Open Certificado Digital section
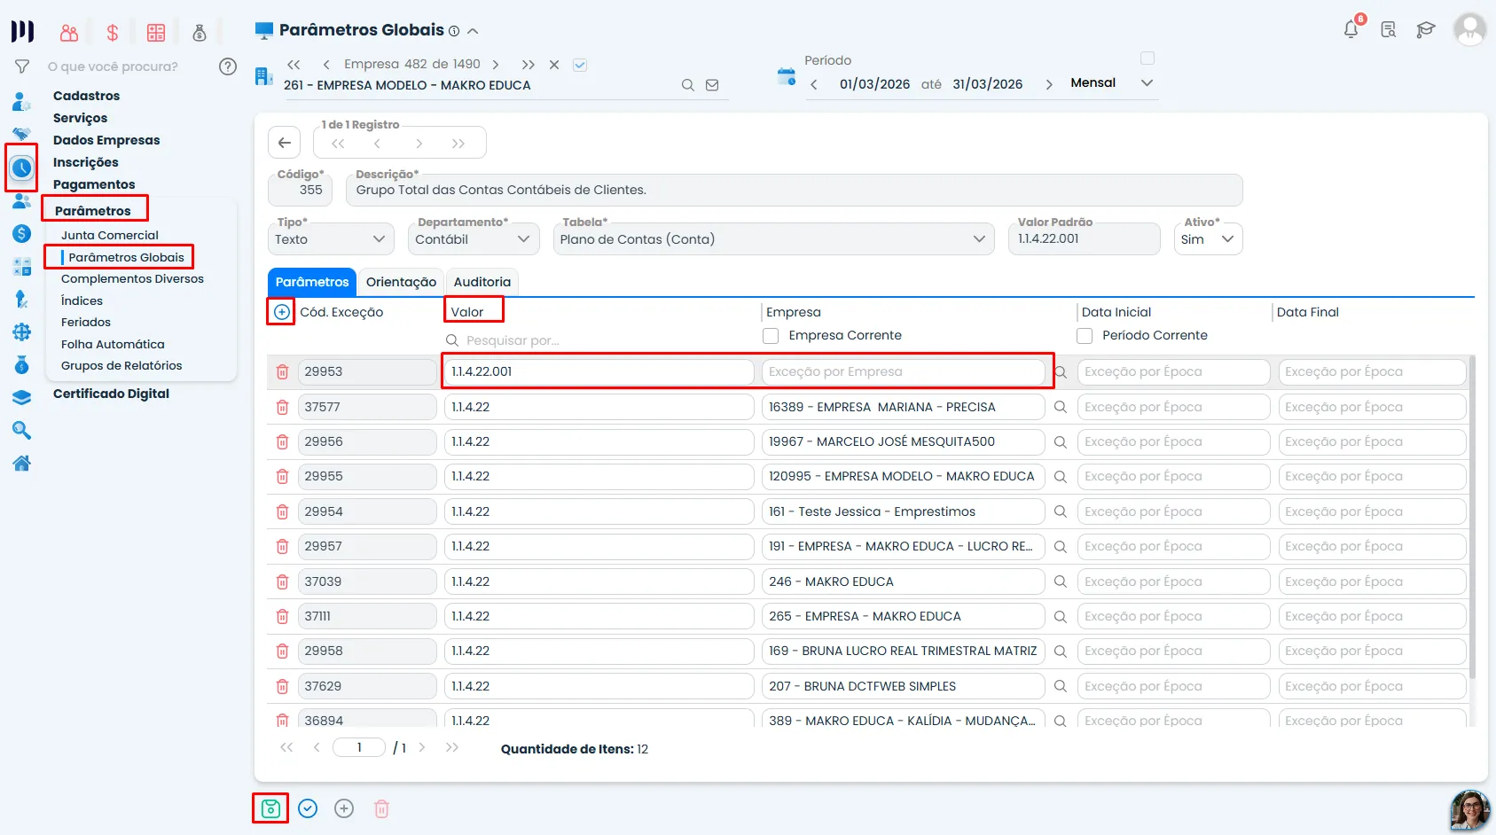Image resolution: width=1496 pixels, height=835 pixels. pos(111,394)
